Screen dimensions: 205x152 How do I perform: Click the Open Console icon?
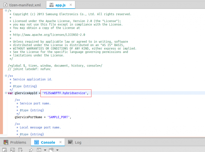(x=51, y=150)
